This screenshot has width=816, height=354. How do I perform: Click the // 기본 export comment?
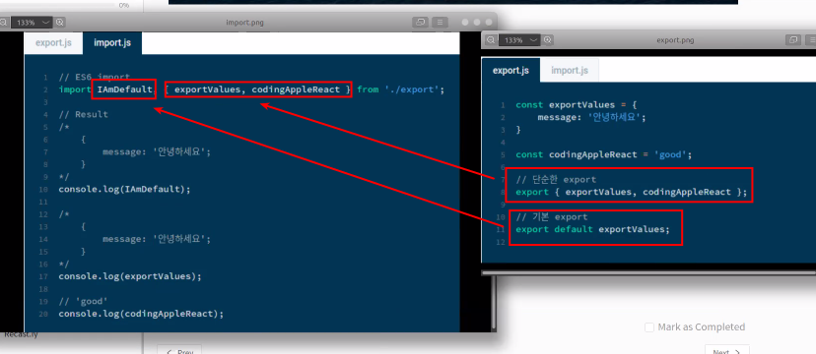coord(552,217)
